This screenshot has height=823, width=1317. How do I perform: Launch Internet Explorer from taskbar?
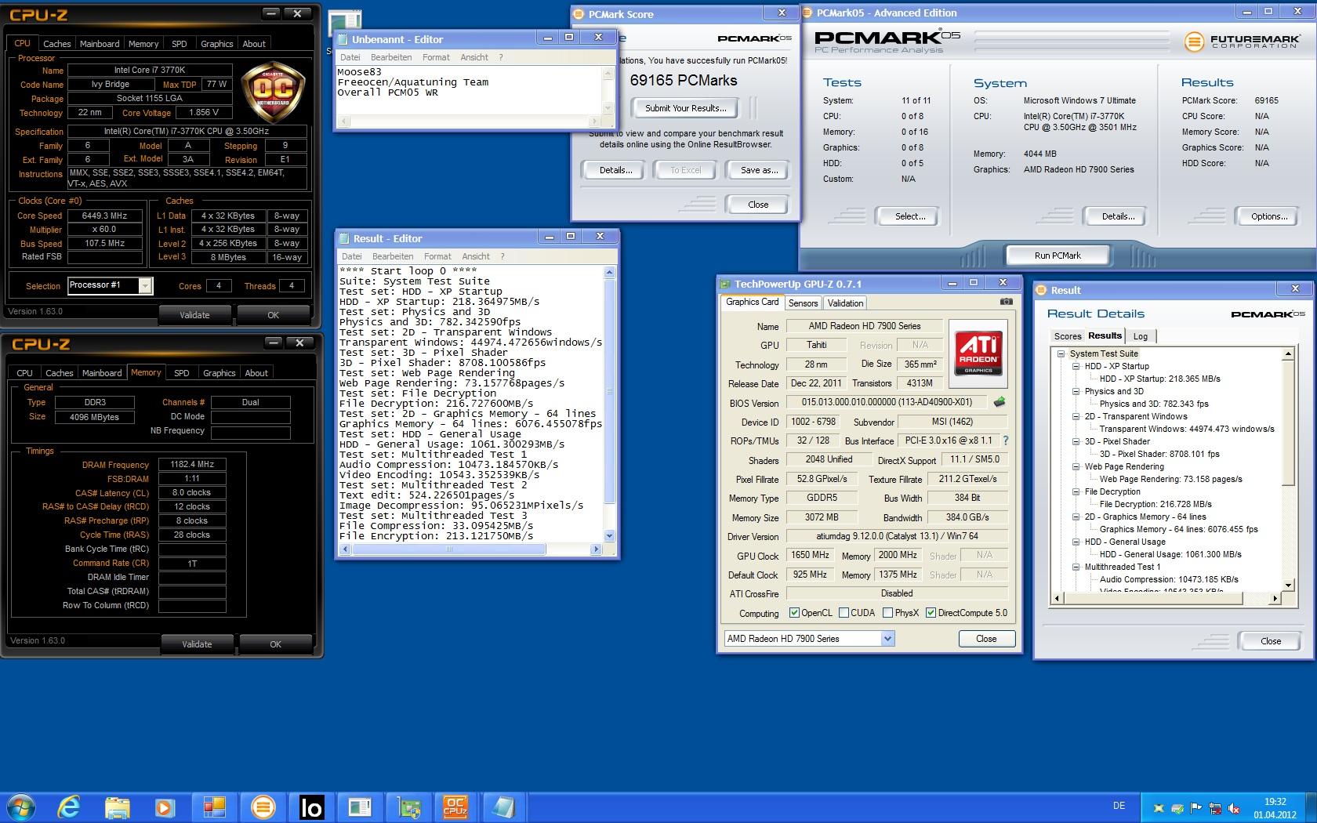69,807
